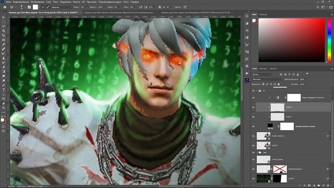This screenshot has height=188, width=334.
Task: Select the Brush tool in left toolbar
Action: click(x=4, y=53)
